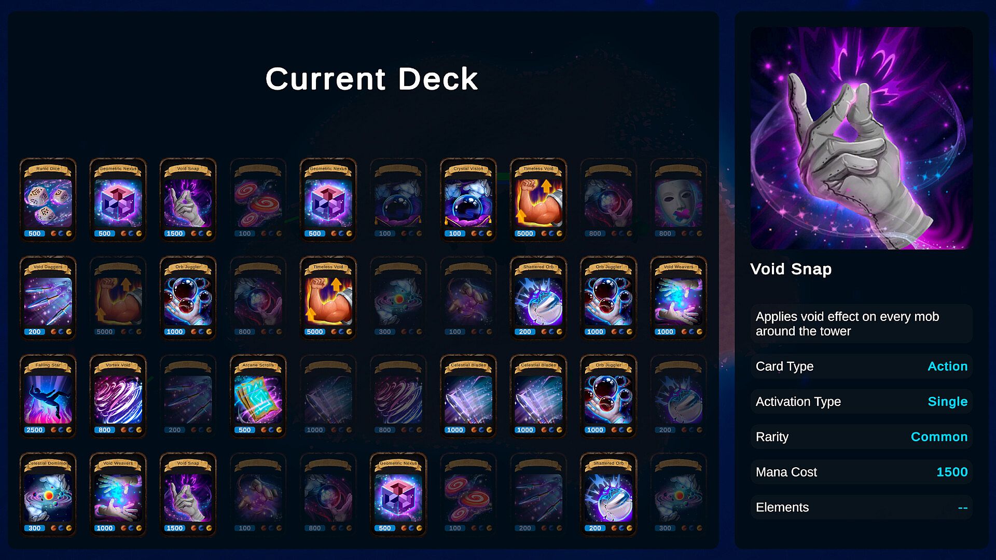
Task: Click the Current Deck heading
Action: point(371,79)
